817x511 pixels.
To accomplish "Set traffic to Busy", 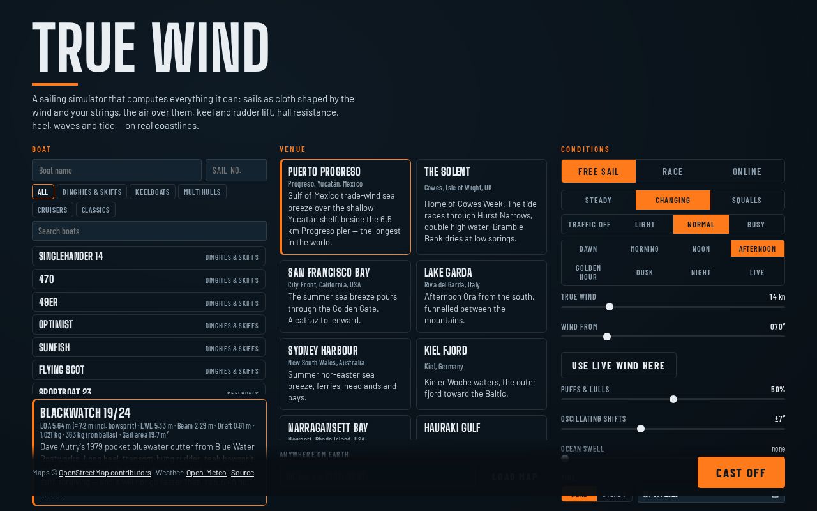I will (756, 224).
